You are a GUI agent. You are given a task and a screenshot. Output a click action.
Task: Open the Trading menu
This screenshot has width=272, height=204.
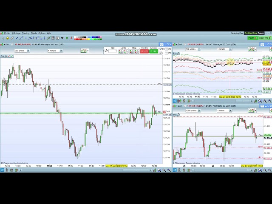click(x=25, y=33)
